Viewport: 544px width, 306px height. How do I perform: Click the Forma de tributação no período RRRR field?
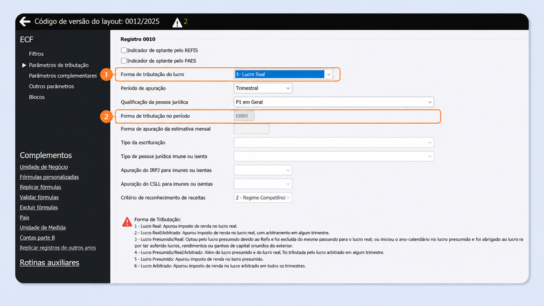point(244,116)
